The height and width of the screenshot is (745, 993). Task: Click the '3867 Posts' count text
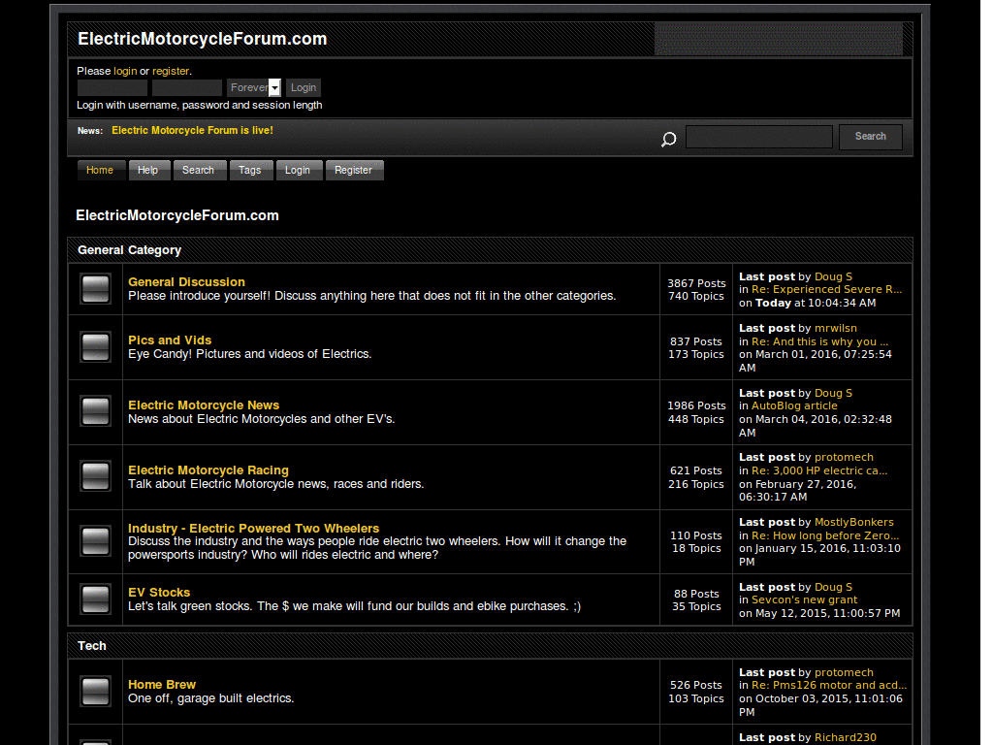(696, 284)
